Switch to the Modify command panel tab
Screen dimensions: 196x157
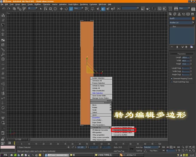pyautogui.click(x=175, y=14)
